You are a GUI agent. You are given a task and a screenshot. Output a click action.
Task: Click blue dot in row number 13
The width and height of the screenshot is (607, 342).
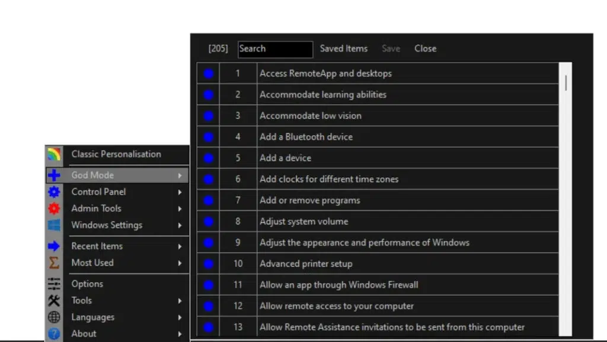[x=208, y=327]
